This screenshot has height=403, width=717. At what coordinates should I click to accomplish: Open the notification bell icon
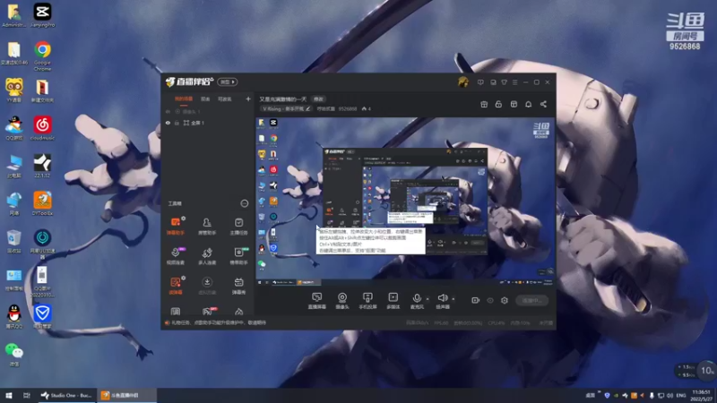[528, 104]
